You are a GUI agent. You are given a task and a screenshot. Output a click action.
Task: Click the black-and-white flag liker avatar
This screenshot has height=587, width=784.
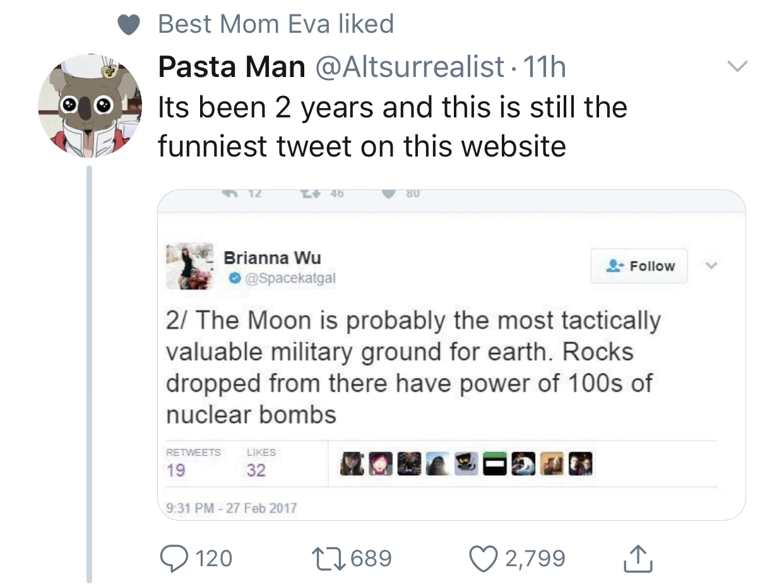(496, 464)
